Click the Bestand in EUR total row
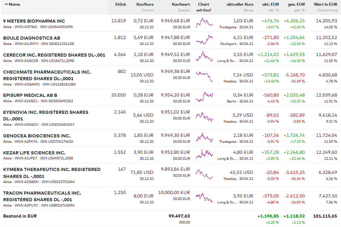Viewport: 341px width, 227px height. [x=20, y=216]
